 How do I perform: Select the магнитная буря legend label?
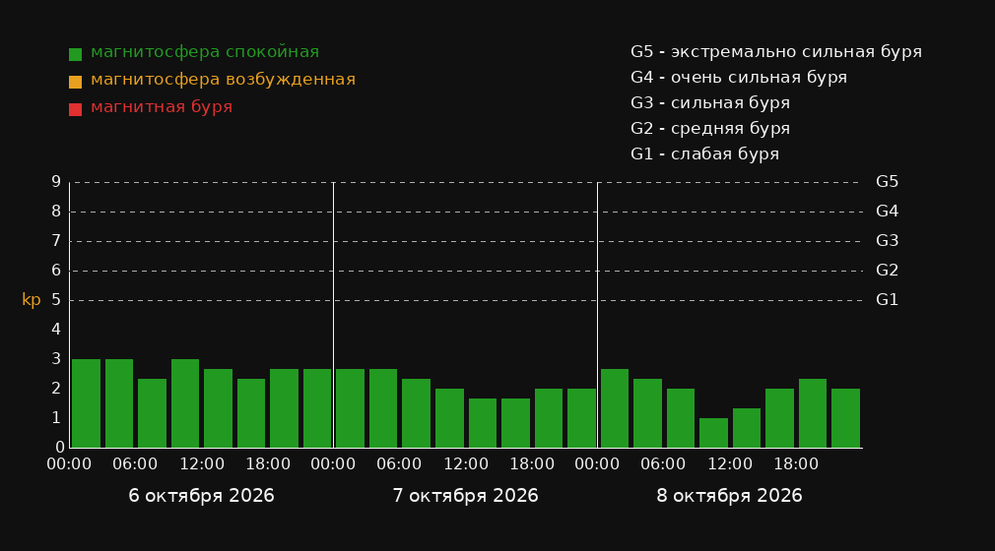tap(162, 107)
